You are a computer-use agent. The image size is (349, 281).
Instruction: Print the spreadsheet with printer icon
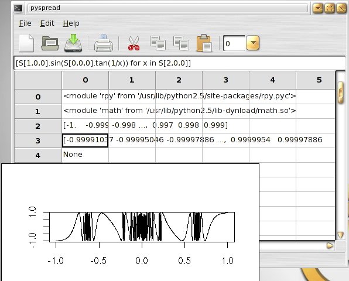click(x=104, y=43)
